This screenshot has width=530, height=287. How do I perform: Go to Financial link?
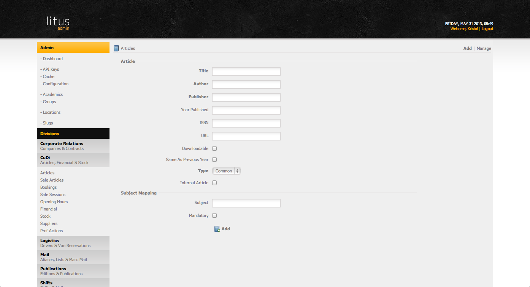49,209
